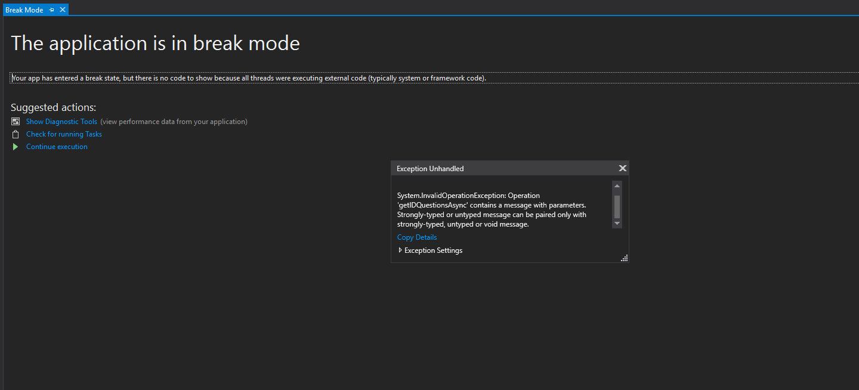Click the exception message scrollbar thumb
The width and height of the screenshot is (859, 390).
[x=617, y=207]
